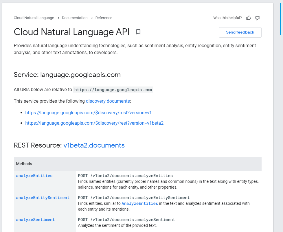
Task: Open the analyzeSentiment method documentation
Action: pos(35,220)
